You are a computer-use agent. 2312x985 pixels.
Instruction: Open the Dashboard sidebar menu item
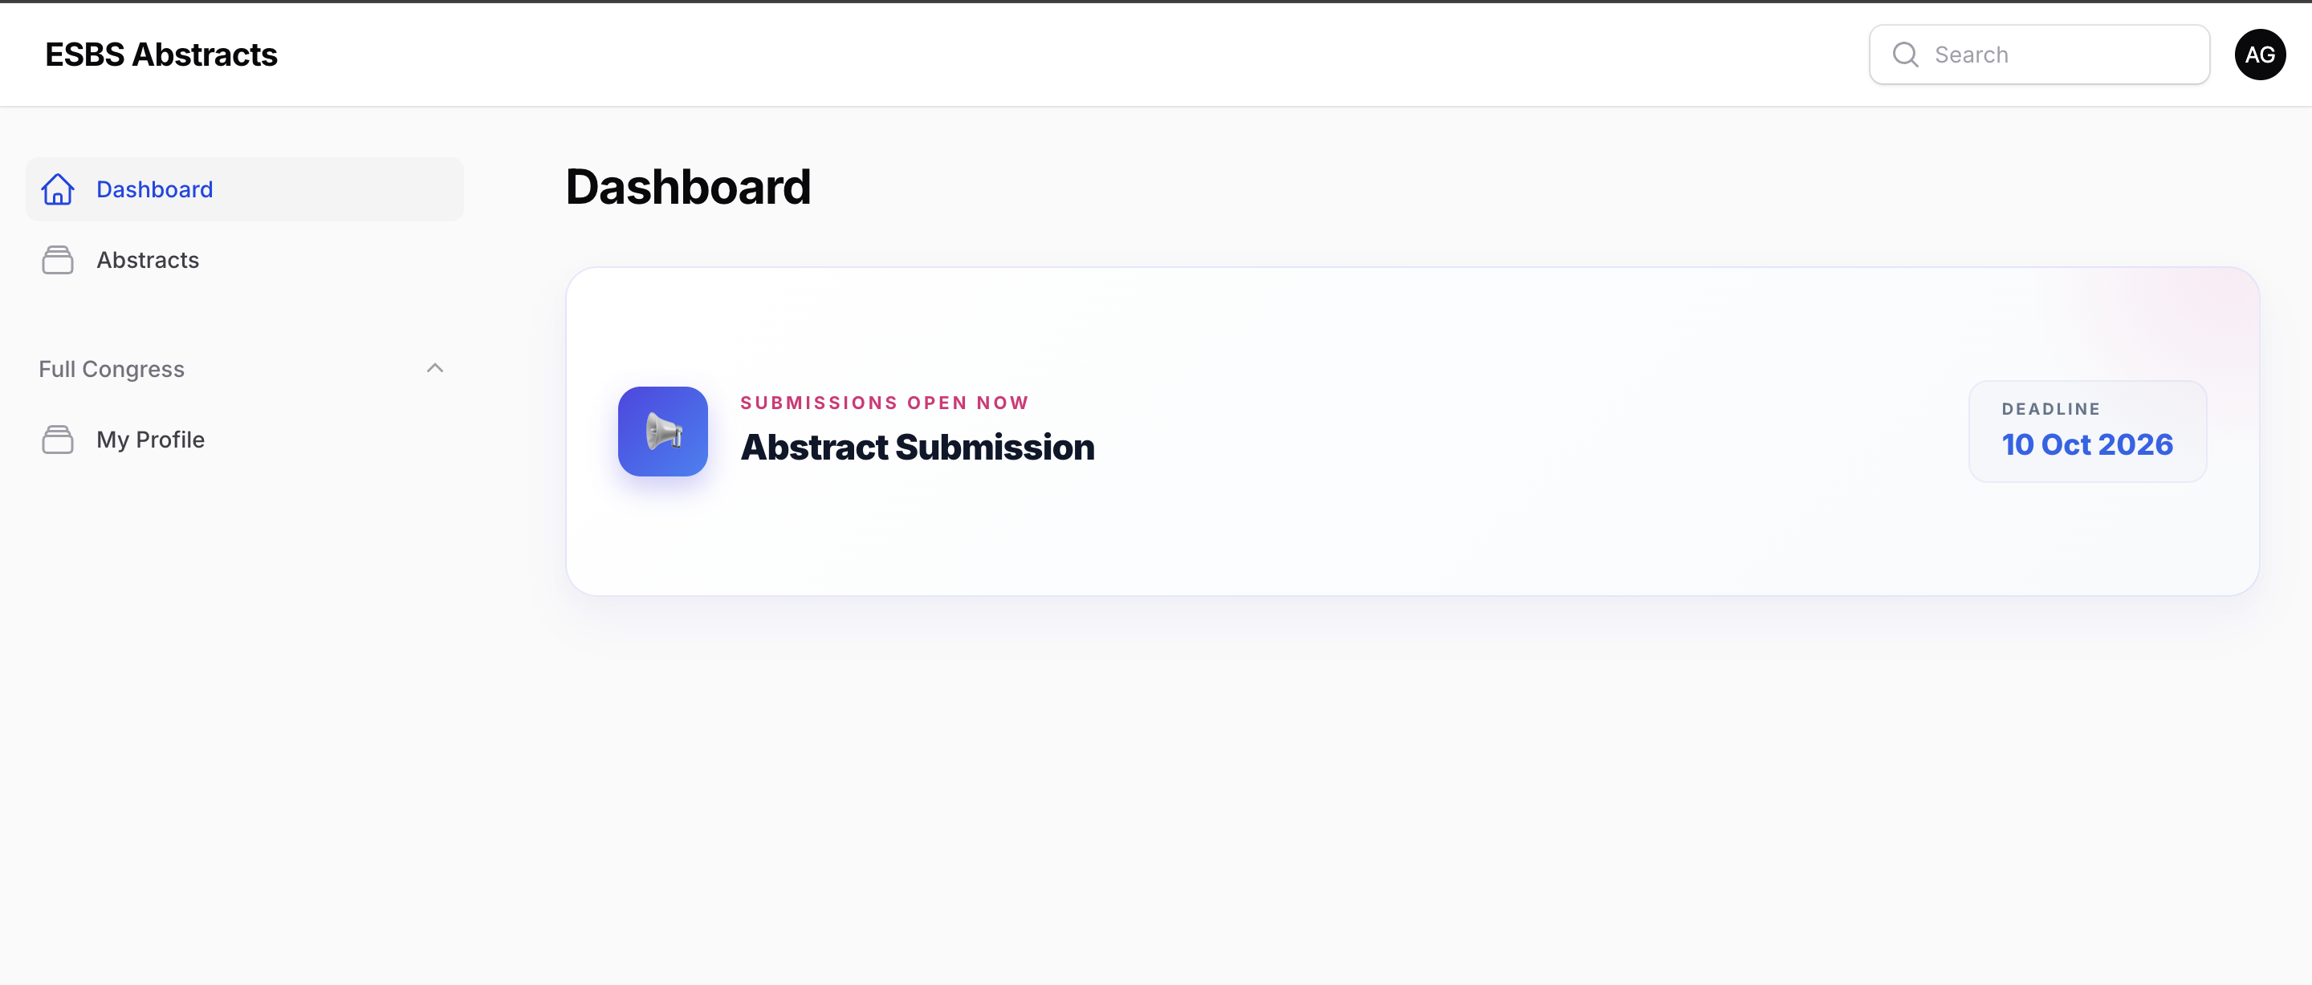[244, 189]
